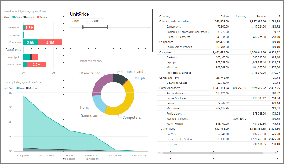Click the Regular column header in the table
The width and height of the screenshot is (284, 164).
[x=261, y=16]
